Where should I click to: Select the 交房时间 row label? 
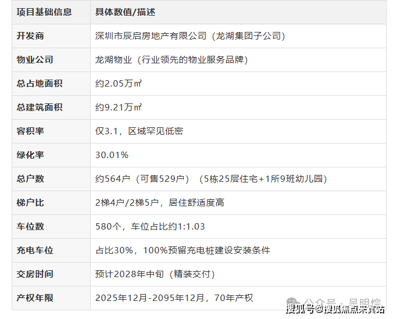[35, 274]
